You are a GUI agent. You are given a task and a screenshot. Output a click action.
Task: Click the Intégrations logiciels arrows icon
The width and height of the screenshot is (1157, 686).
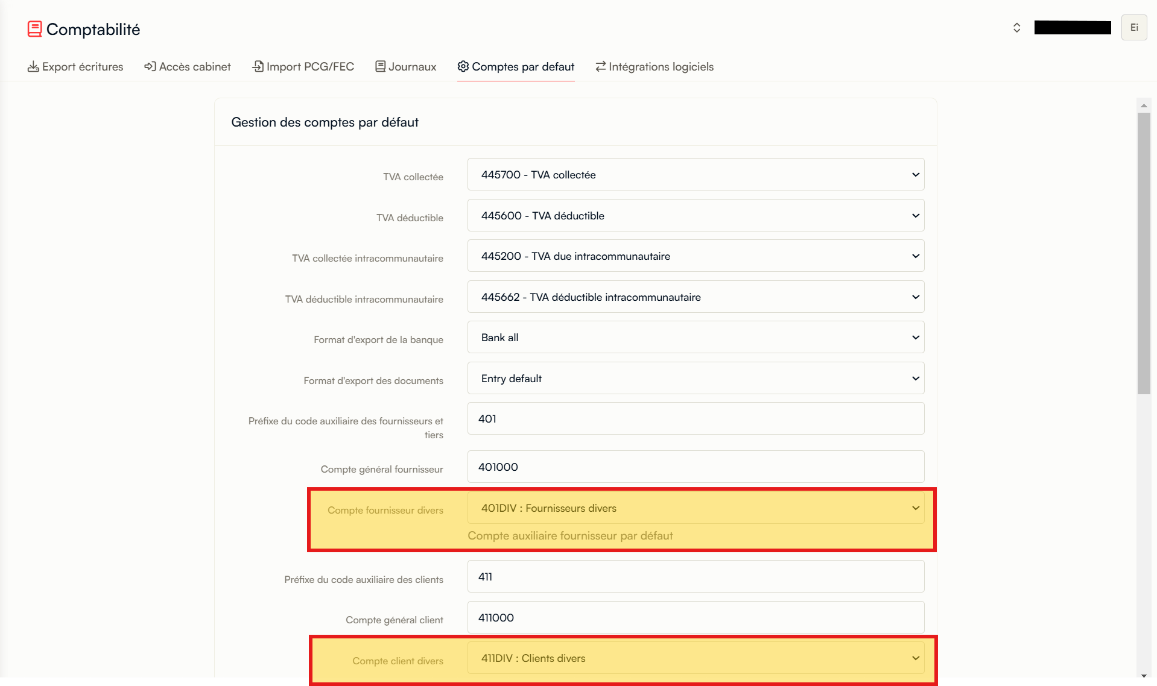[x=600, y=66]
